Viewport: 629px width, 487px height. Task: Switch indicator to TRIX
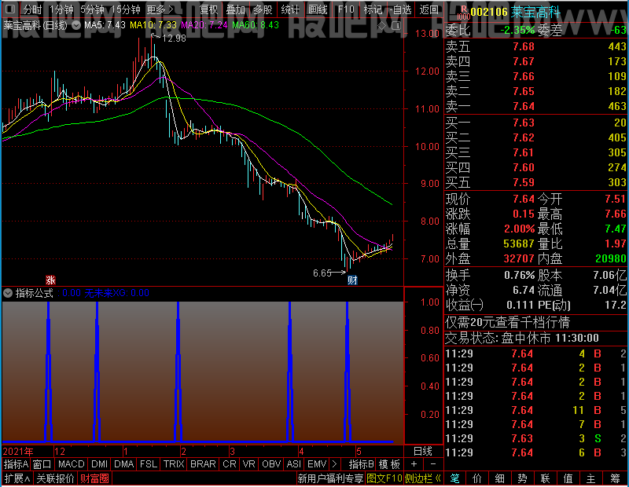[x=174, y=464]
